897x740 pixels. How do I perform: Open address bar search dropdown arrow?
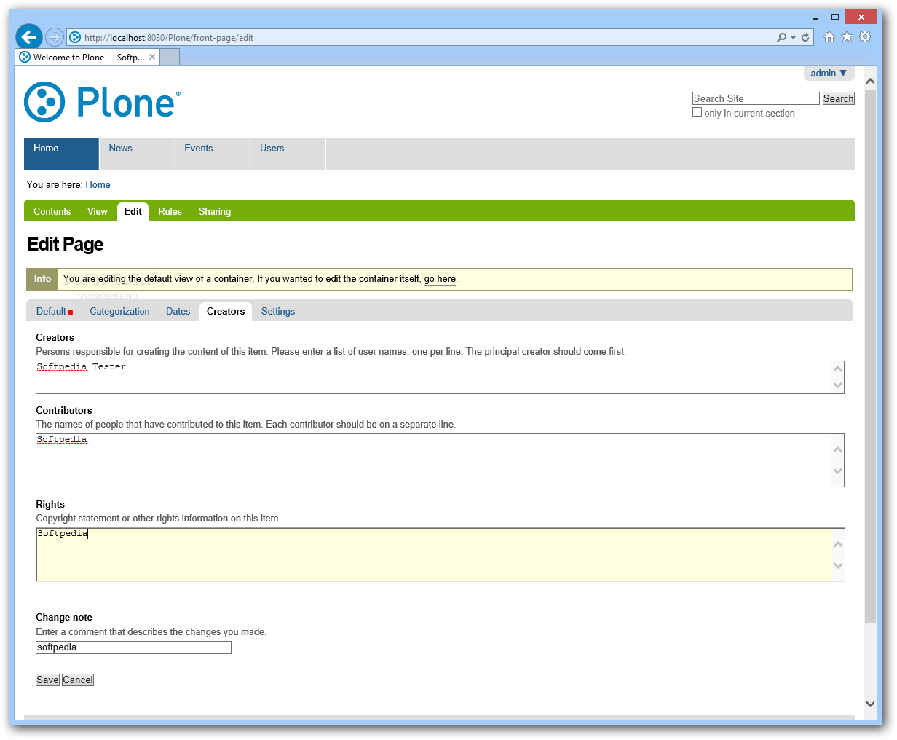tap(793, 38)
